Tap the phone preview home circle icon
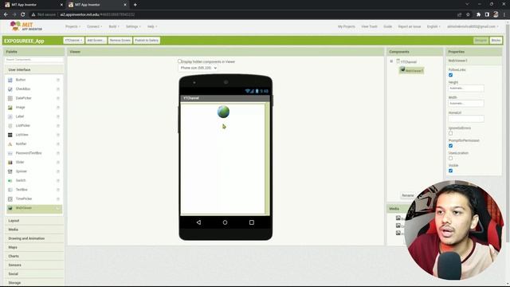Image resolution: width=510 pixels, height=287 pixels. (x=225, y=222)
